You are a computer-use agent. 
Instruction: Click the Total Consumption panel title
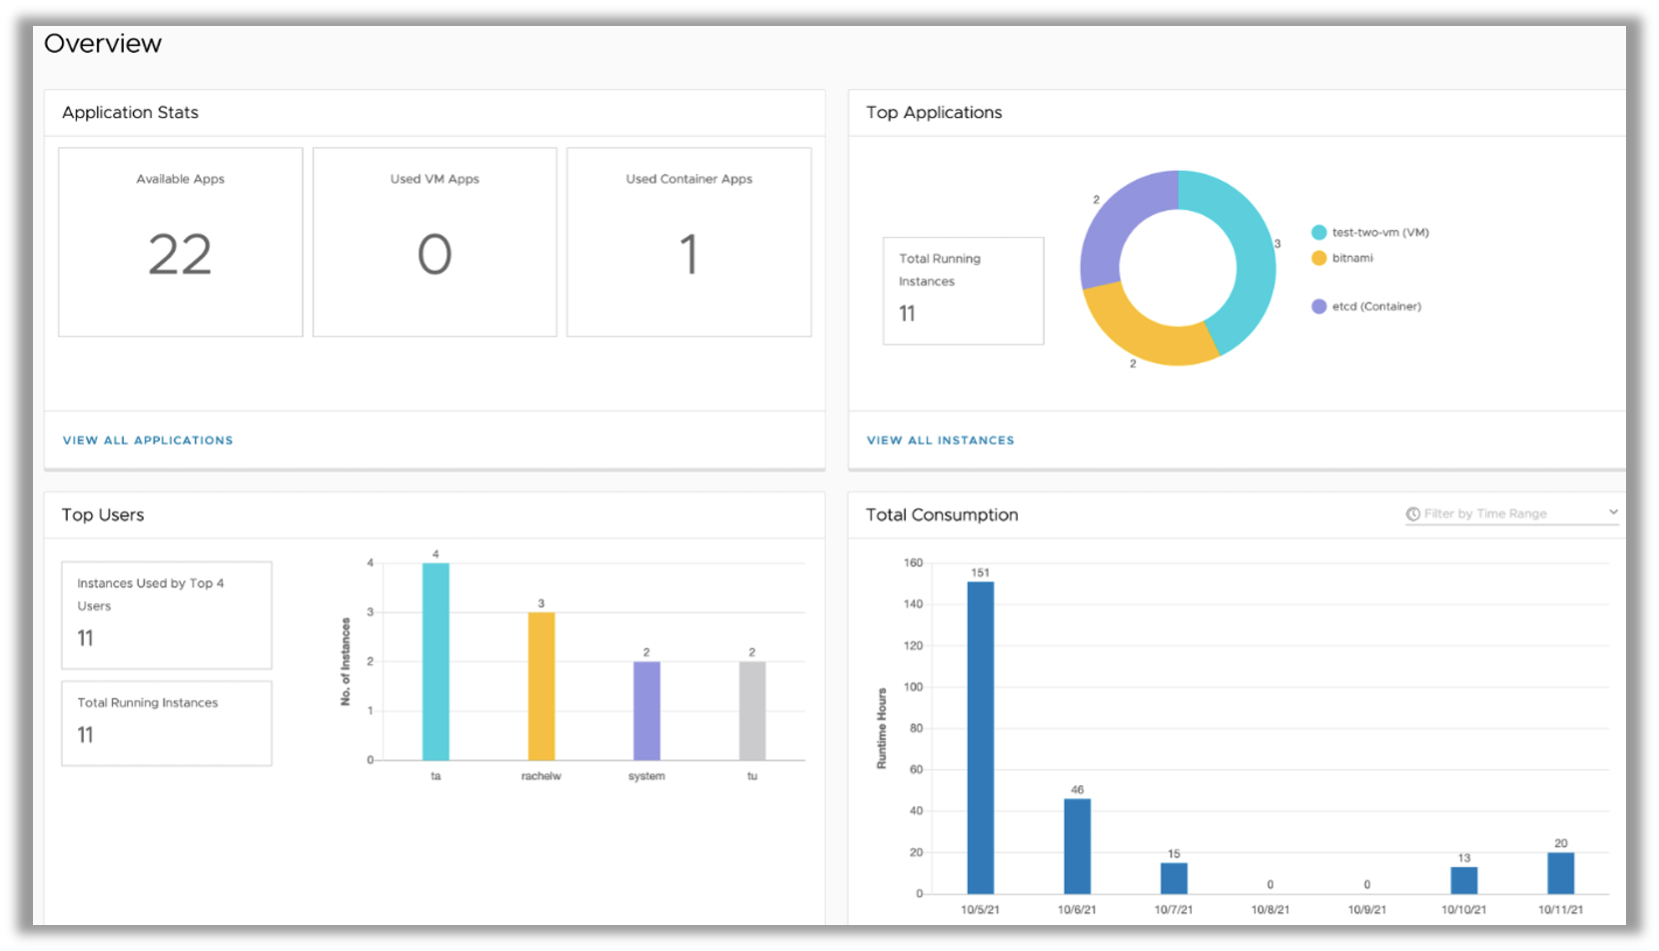point(942,514)
